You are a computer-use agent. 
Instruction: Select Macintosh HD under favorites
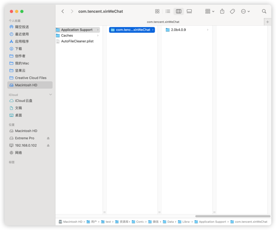click(30, 85)
